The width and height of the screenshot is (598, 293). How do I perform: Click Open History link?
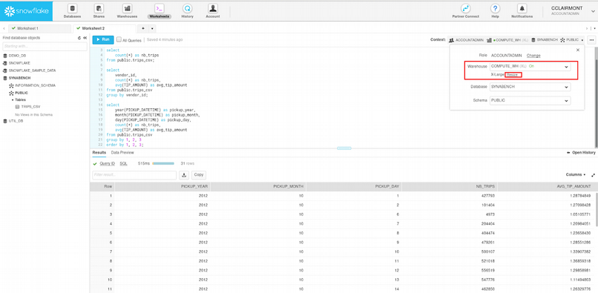581,153
